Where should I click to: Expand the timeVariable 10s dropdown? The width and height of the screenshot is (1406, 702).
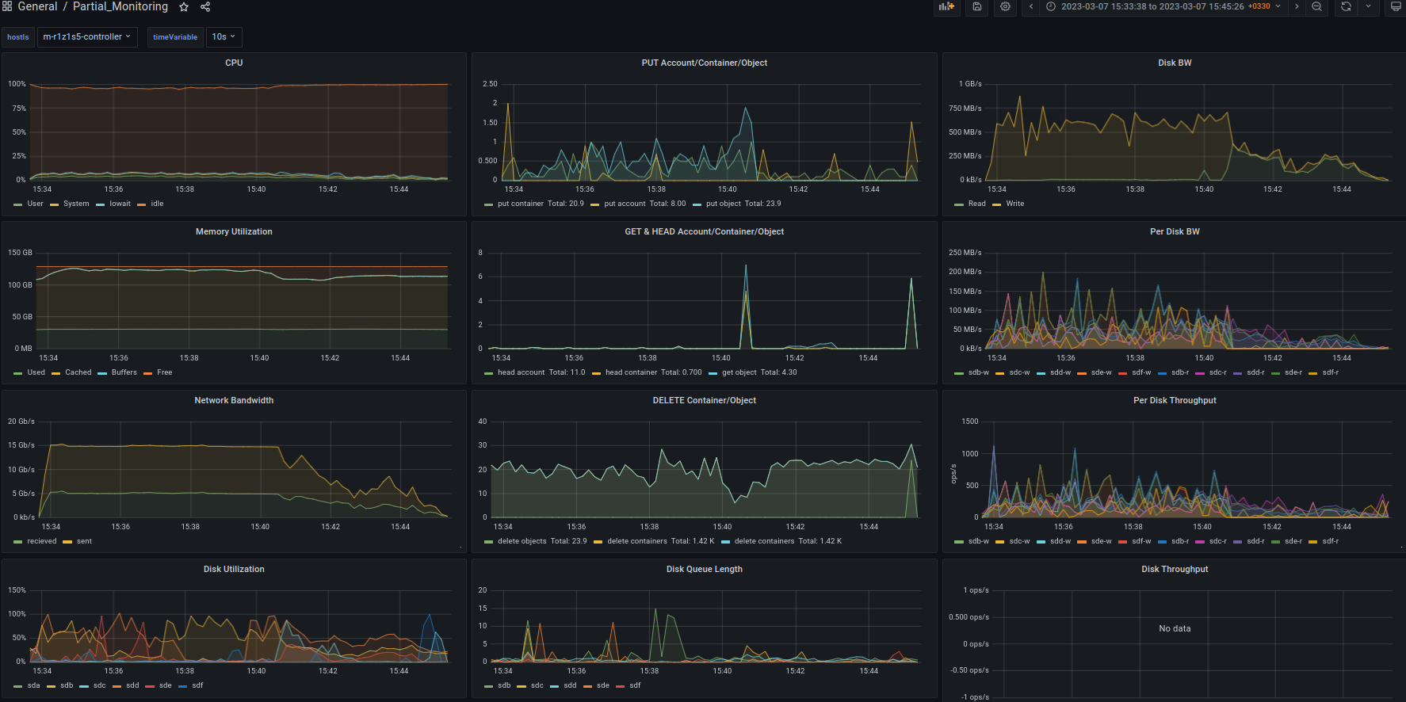[x=224, y=37]
